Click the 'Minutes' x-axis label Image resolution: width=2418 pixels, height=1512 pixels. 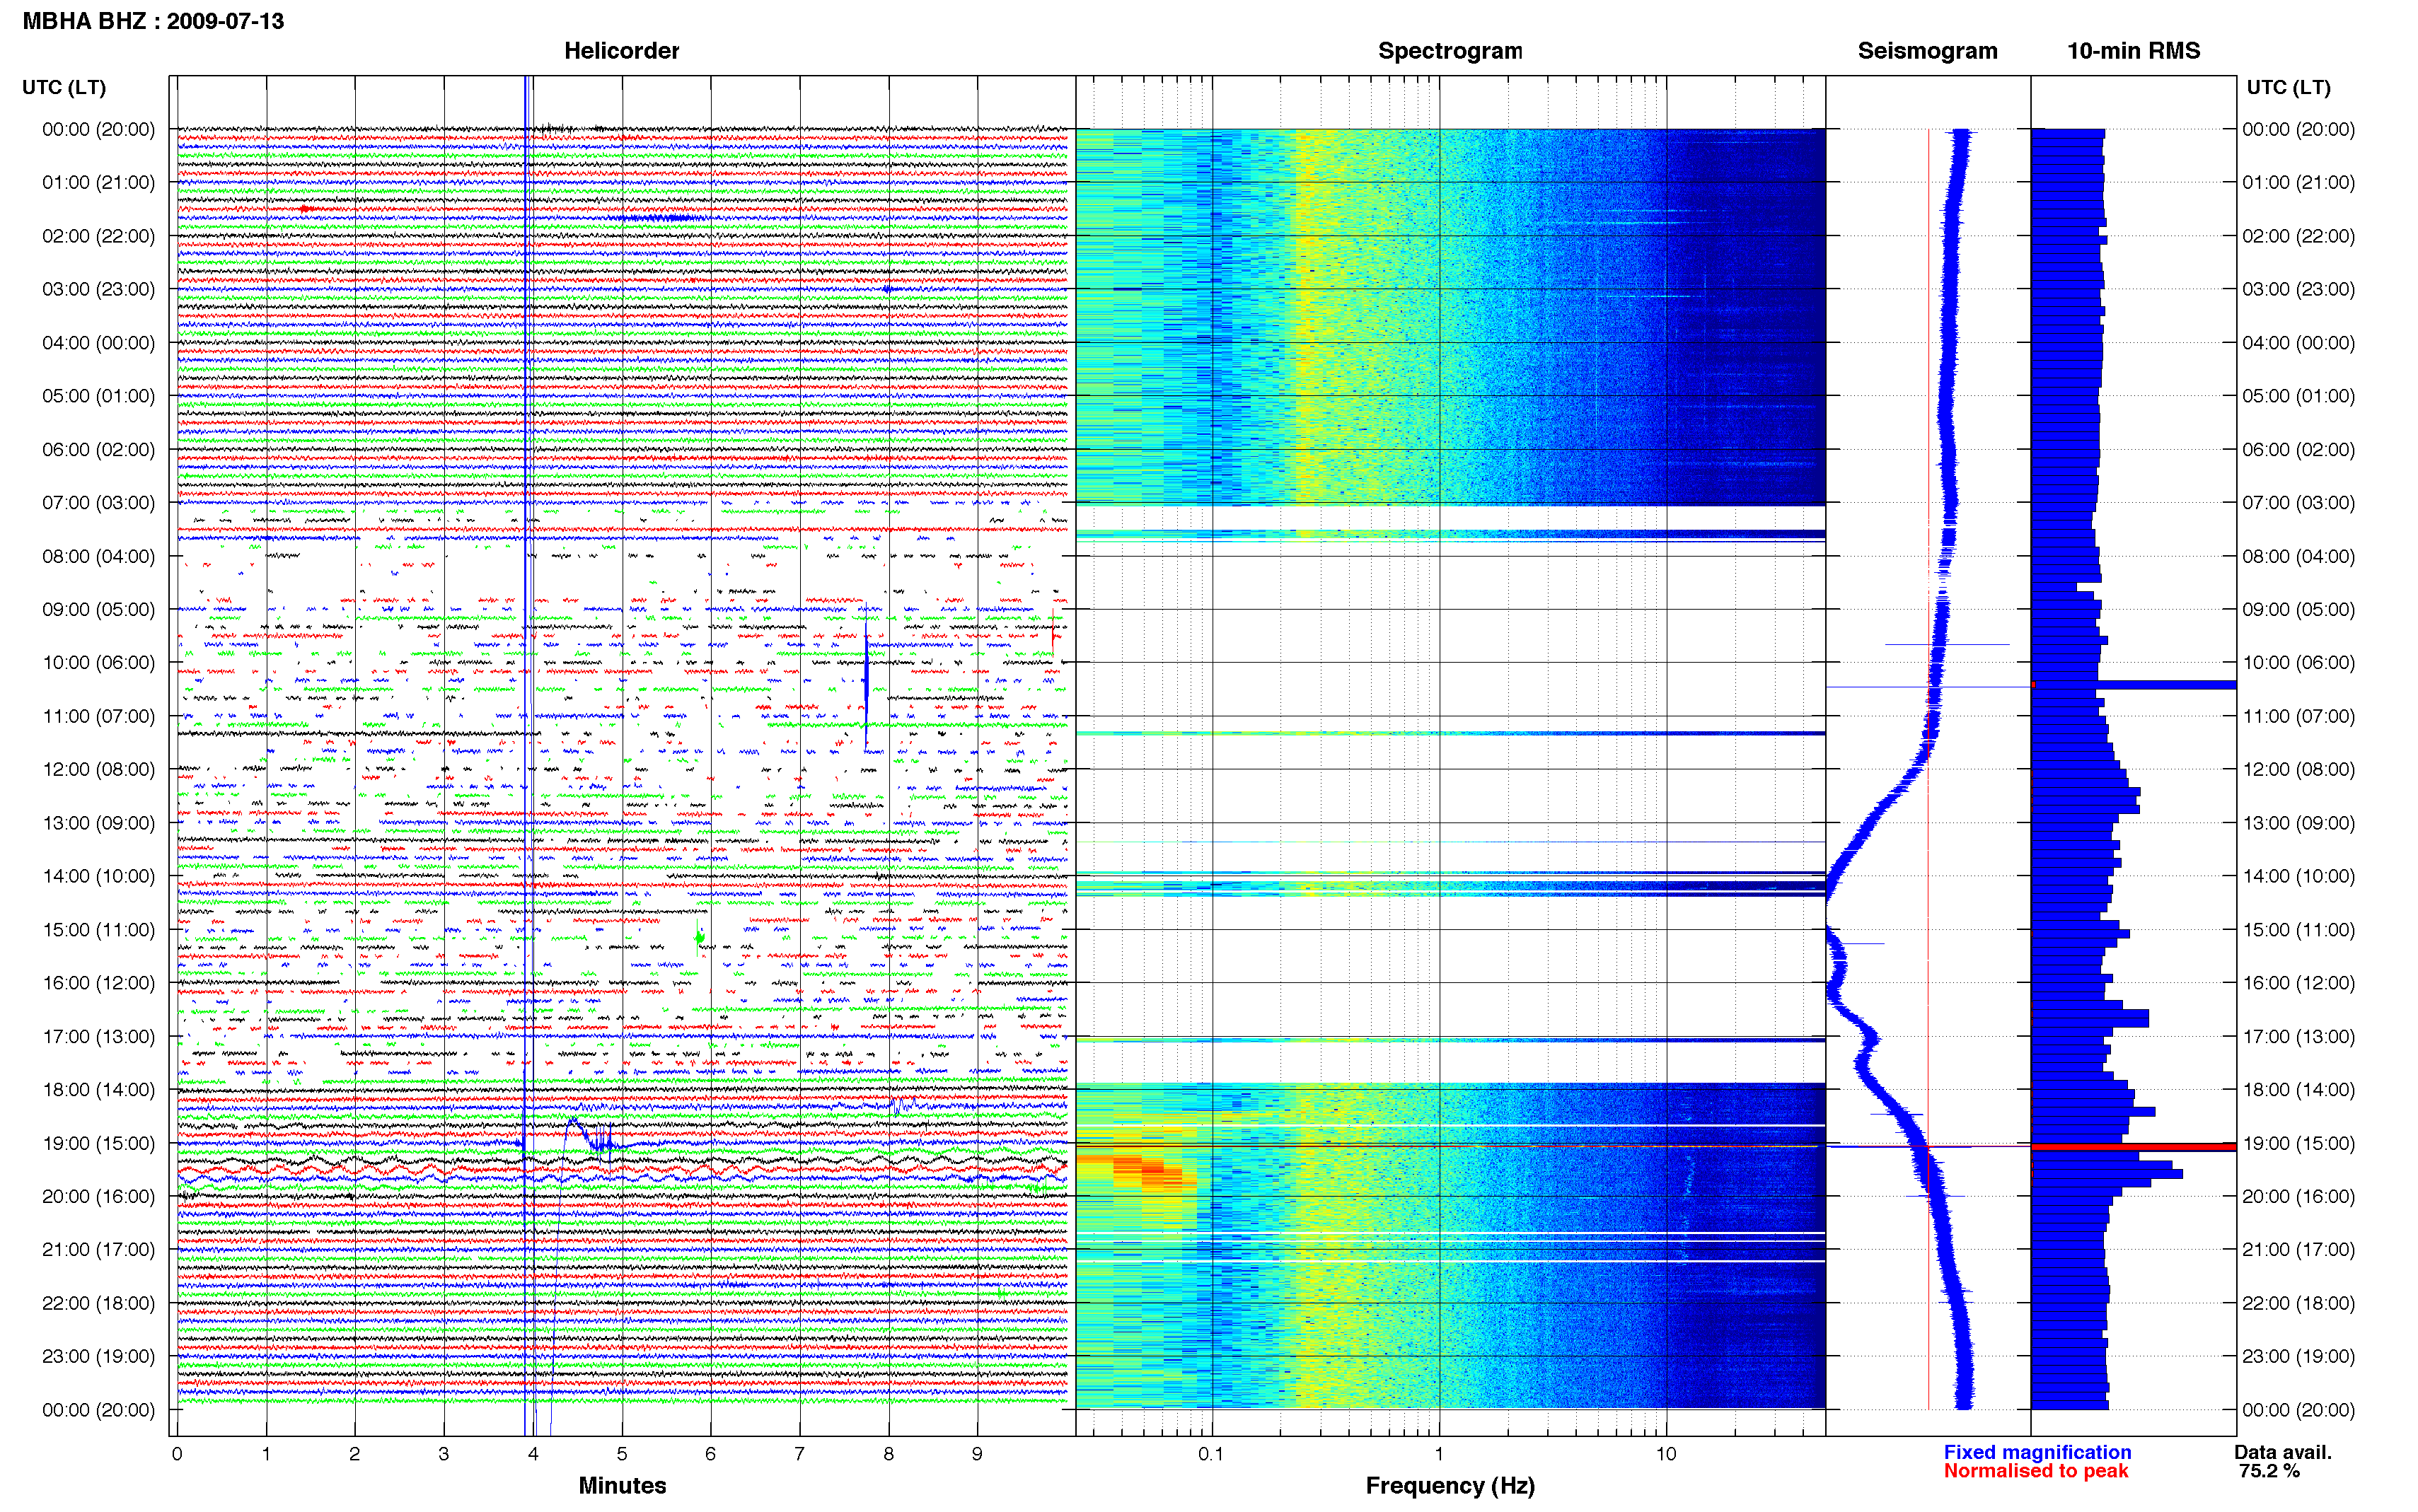(x=622, y=1485)
